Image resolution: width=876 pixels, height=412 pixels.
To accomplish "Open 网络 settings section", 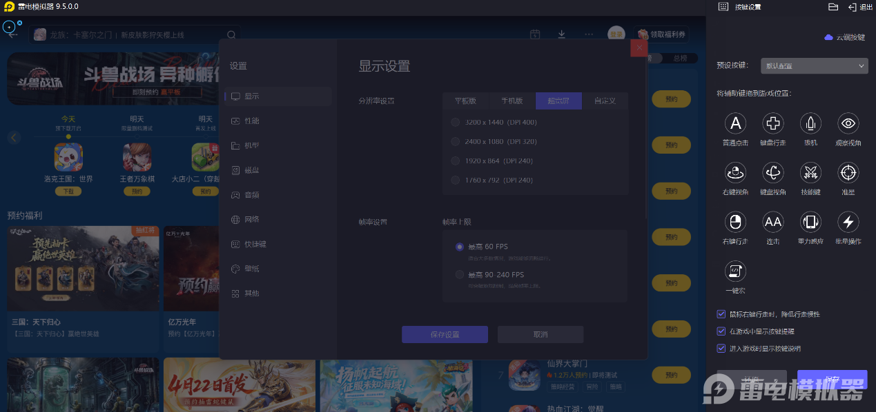I will tap(278, 219).
